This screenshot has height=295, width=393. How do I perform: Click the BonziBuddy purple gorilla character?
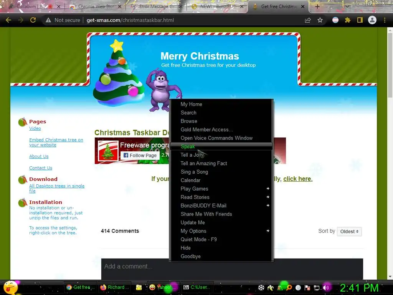point(163,90)
